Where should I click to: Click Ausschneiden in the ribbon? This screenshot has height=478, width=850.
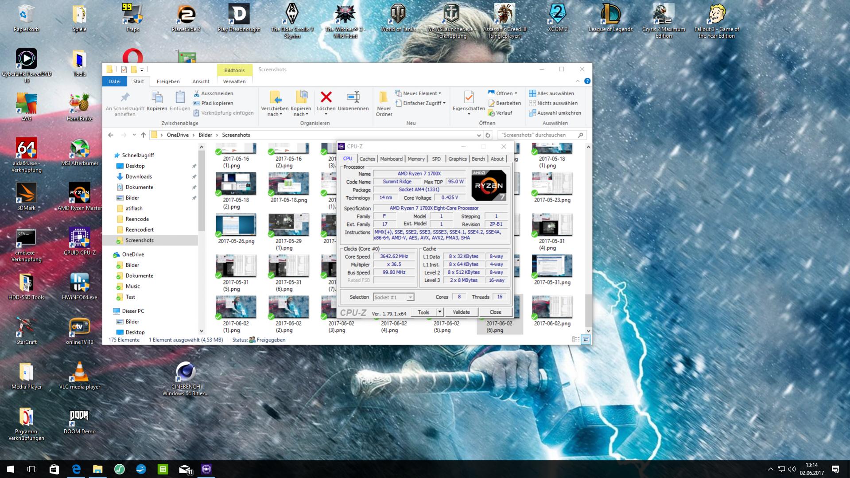pos(213,93)
